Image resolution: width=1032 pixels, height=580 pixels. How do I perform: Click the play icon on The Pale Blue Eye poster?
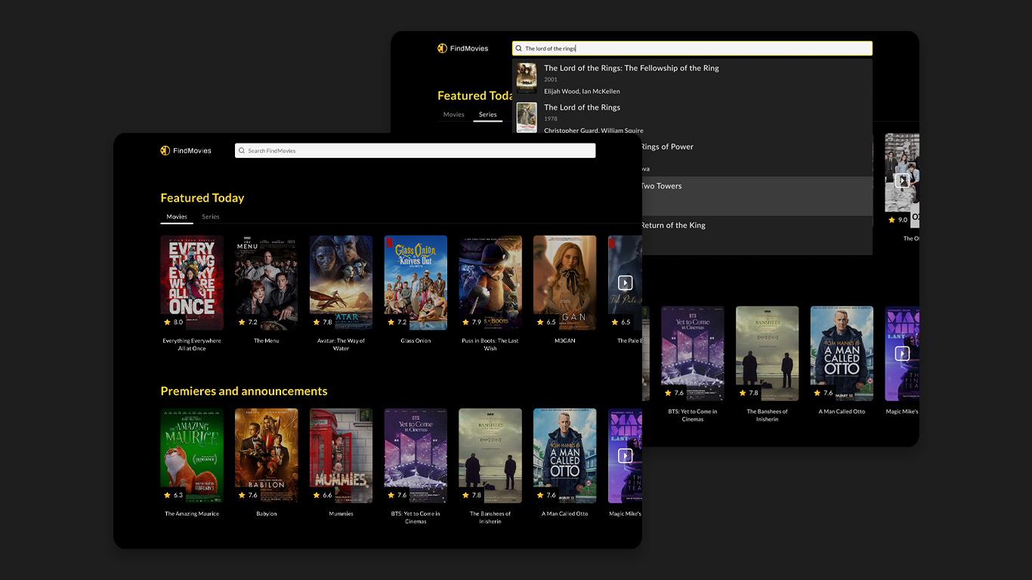pyautogui.click(x=625, y=282)
